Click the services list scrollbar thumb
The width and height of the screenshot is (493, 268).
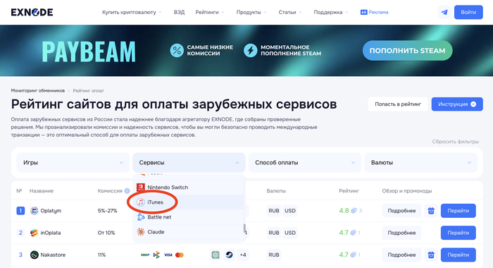pos(244,228)
